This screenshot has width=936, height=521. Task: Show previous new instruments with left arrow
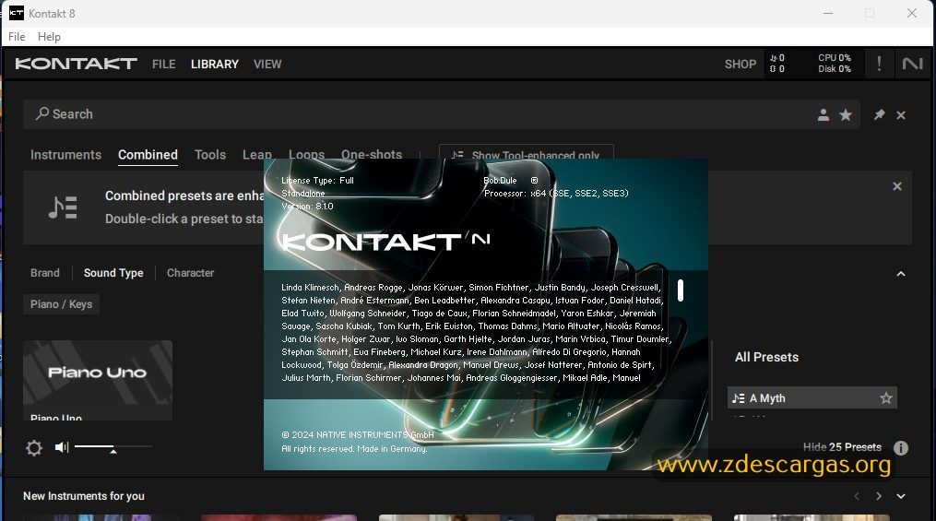[x=857, y=496]
